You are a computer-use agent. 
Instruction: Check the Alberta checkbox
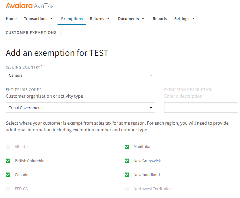tap(8, 147)
